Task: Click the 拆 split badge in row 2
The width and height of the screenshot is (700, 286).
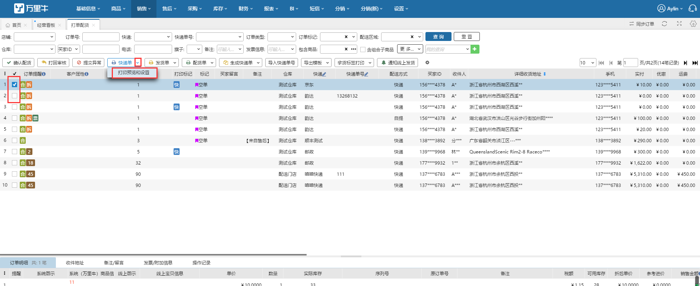Action: click(x=29, y=96)
